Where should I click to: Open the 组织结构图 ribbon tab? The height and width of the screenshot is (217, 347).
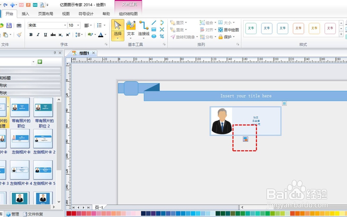pyautogui.click(x=128, y=14)
